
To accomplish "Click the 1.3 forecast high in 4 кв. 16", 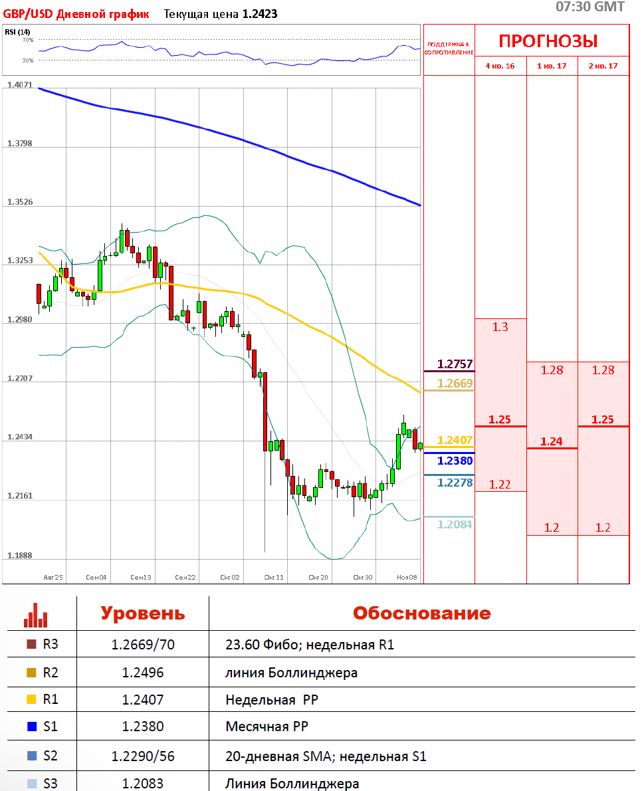I will (500, 327).
